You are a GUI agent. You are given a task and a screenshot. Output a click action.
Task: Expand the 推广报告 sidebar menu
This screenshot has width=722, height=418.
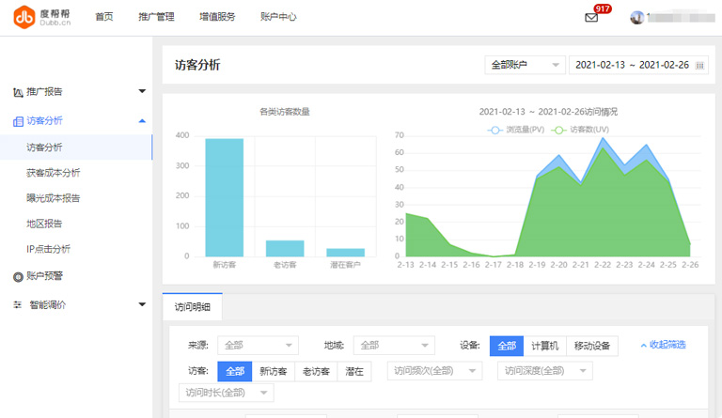[142, 92]
